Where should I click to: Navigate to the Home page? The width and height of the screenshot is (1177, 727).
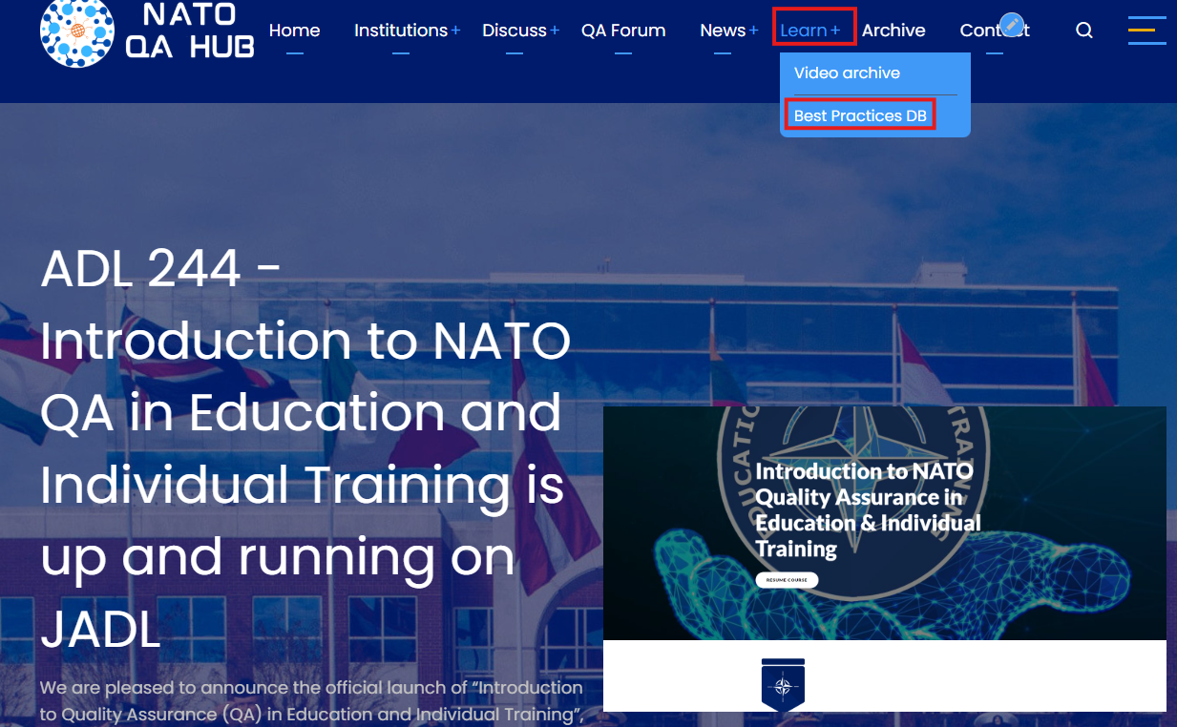click(295, 30)
